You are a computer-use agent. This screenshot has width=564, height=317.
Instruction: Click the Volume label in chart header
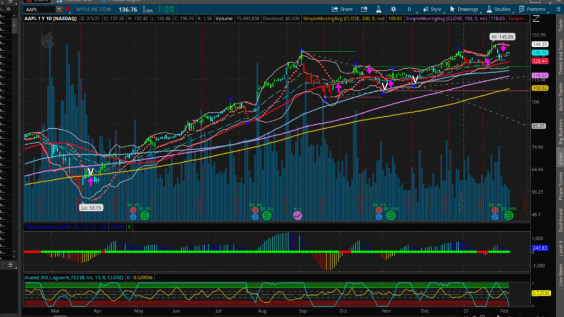point(224,19)
